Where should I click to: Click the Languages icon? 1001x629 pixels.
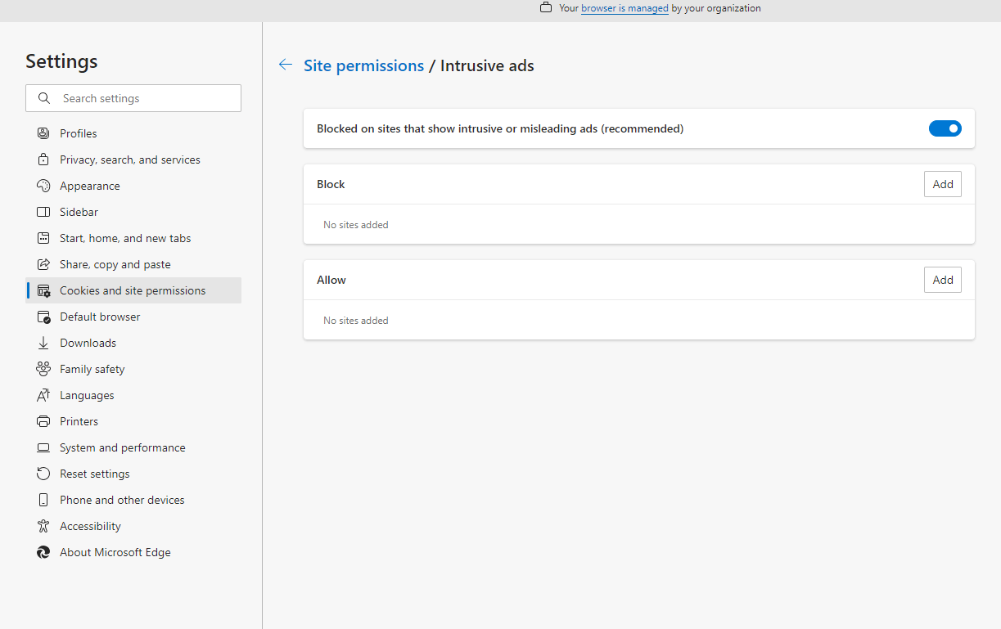coord(43,395)
